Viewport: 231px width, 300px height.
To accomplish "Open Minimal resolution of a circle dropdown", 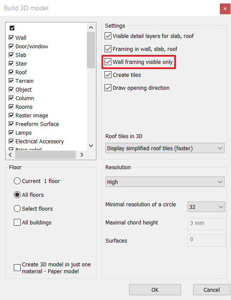I will (206, 207).
